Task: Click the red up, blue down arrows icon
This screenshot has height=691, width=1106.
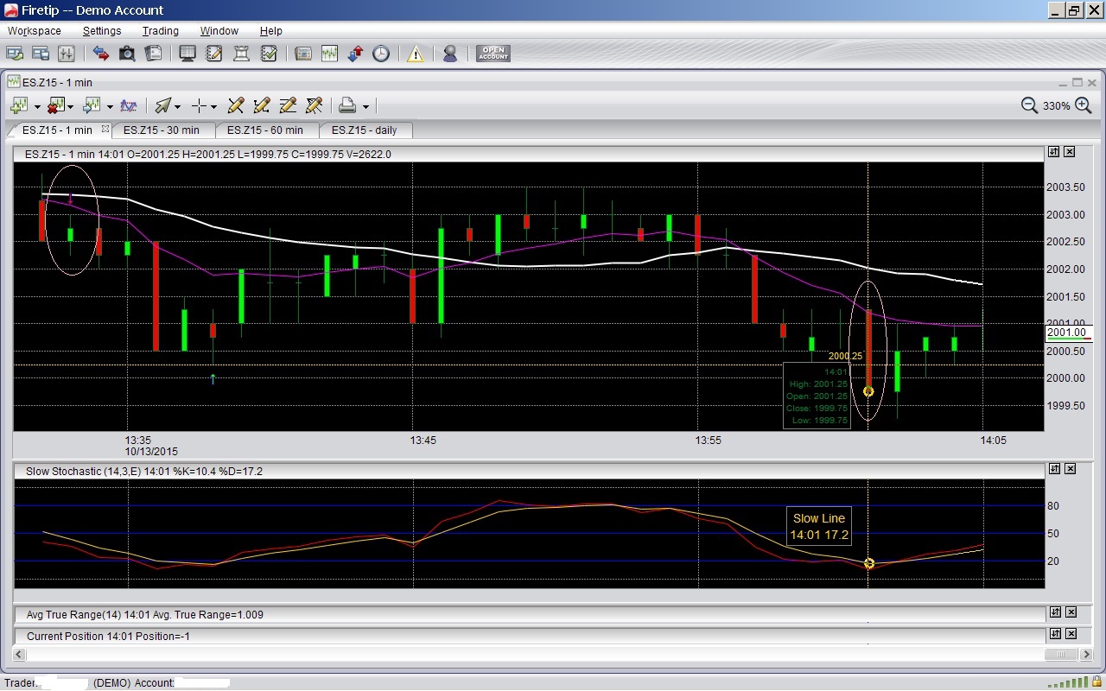Action: coord(355,54)
